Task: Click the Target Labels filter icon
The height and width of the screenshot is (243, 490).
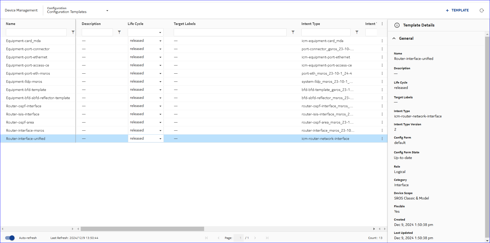Action: pyautogui.click(x=293, y=32)
